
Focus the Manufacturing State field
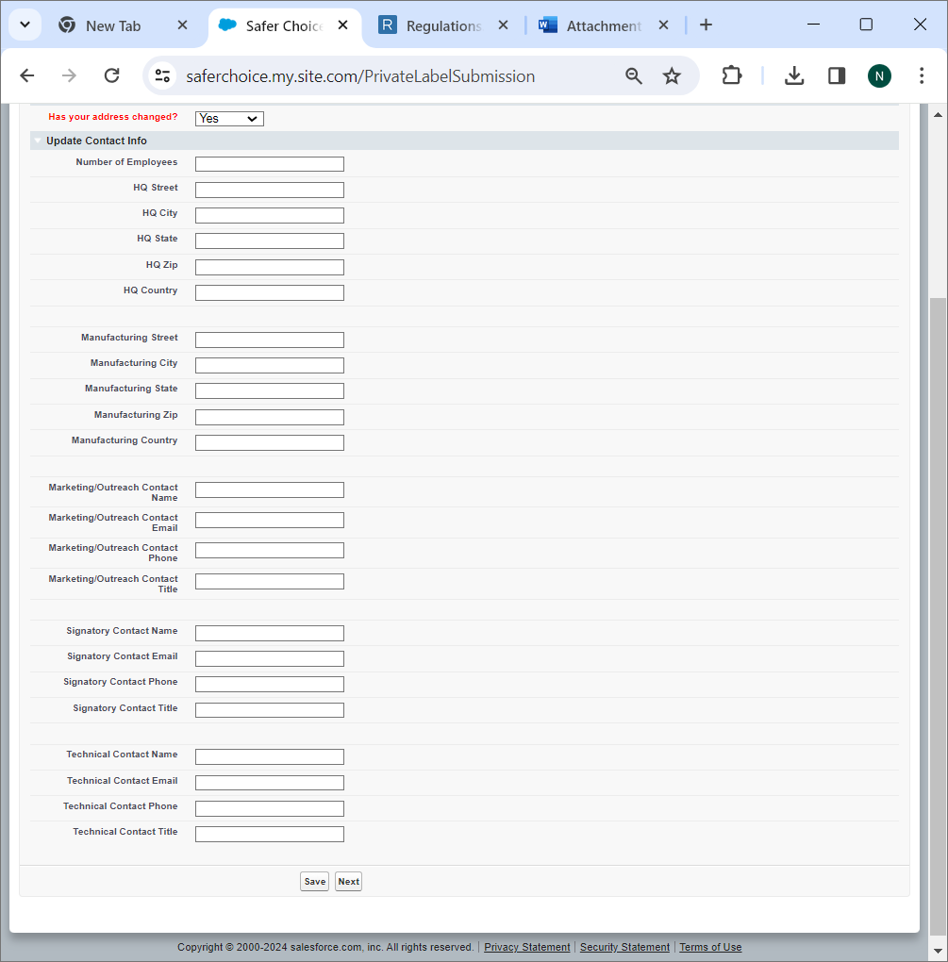(270, 390)
